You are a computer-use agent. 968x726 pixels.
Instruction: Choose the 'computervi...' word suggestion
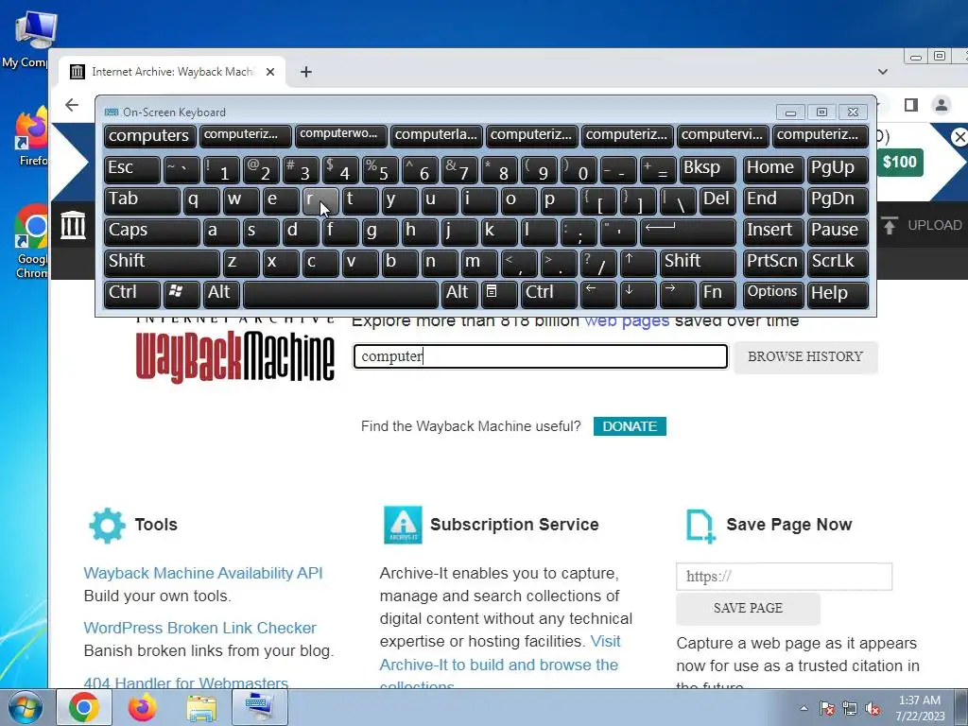(723, 136)
